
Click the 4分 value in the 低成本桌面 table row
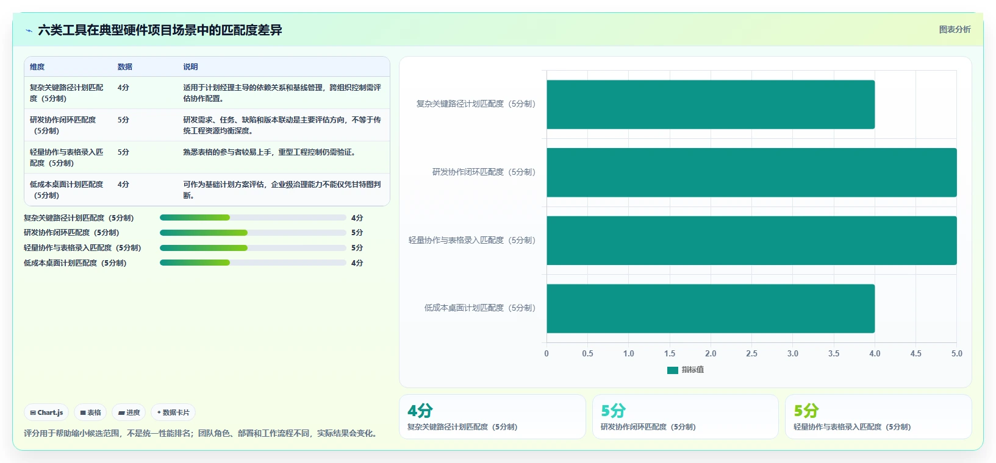pyautogui.click(x=123, y=185)
